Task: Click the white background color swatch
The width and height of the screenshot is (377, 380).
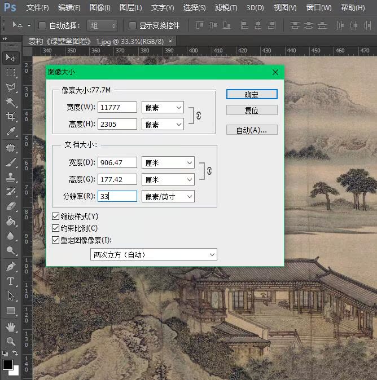Action: (x=16, y=372)
